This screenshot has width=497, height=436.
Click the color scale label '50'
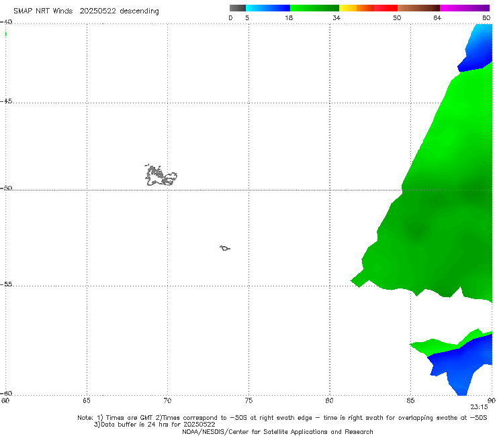tap(397, 17)
